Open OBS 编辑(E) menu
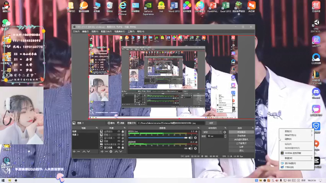Image resolution: width=326 pixels, height=183 pixels. tap(86, 32)
